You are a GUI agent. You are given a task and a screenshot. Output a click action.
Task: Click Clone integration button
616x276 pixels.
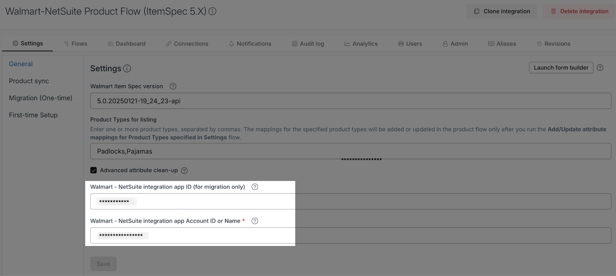coord(502,12)
